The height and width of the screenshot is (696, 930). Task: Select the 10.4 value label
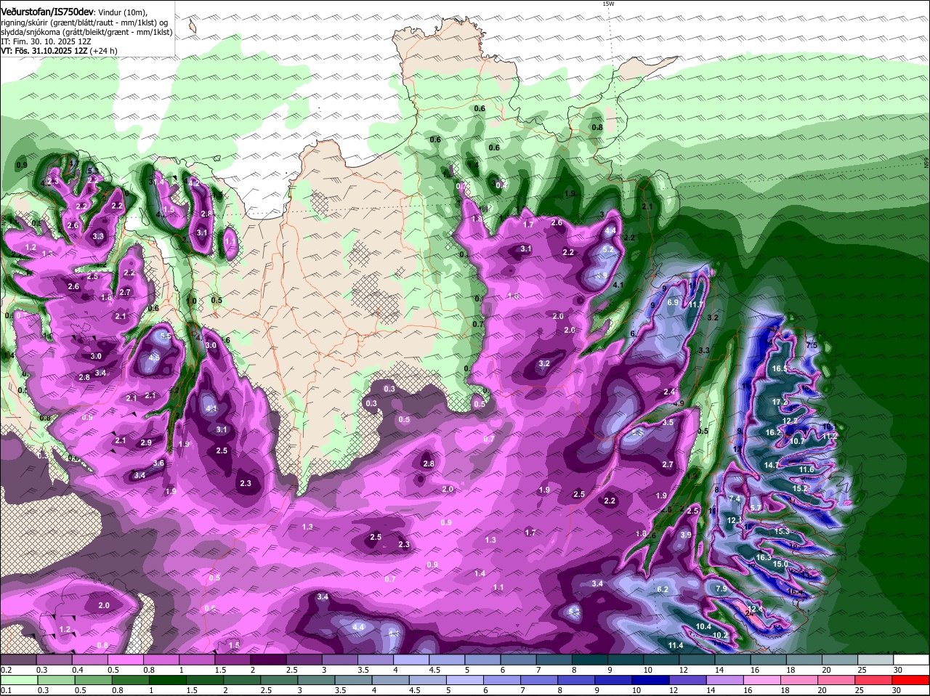[703, 627]
